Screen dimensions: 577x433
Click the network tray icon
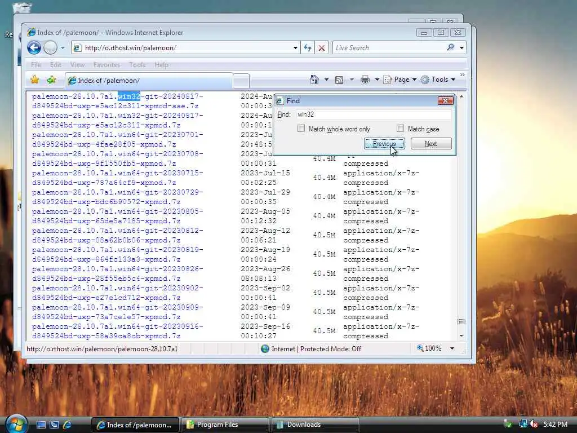522,424
